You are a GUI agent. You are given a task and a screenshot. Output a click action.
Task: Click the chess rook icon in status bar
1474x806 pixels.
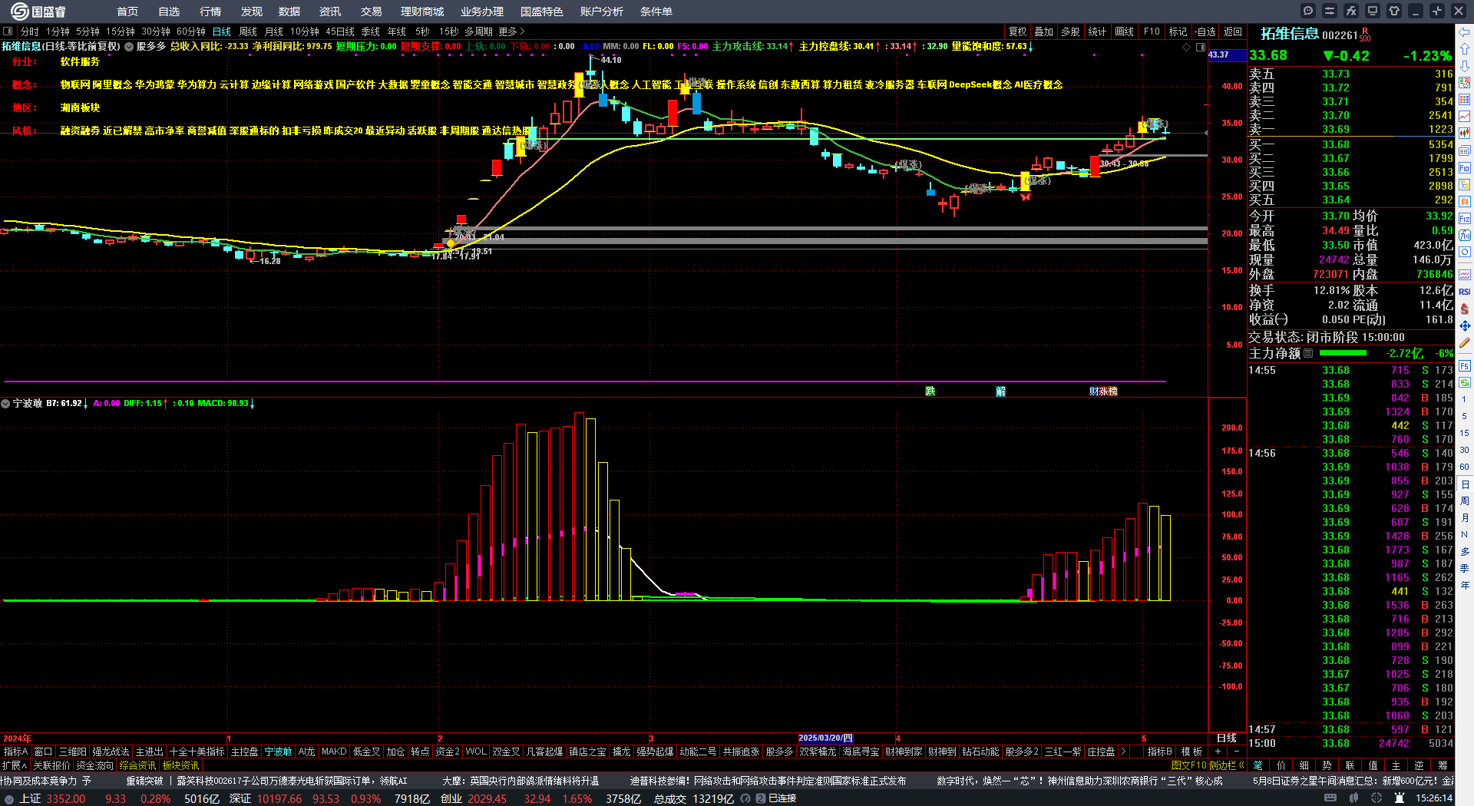coord(1400,798)
